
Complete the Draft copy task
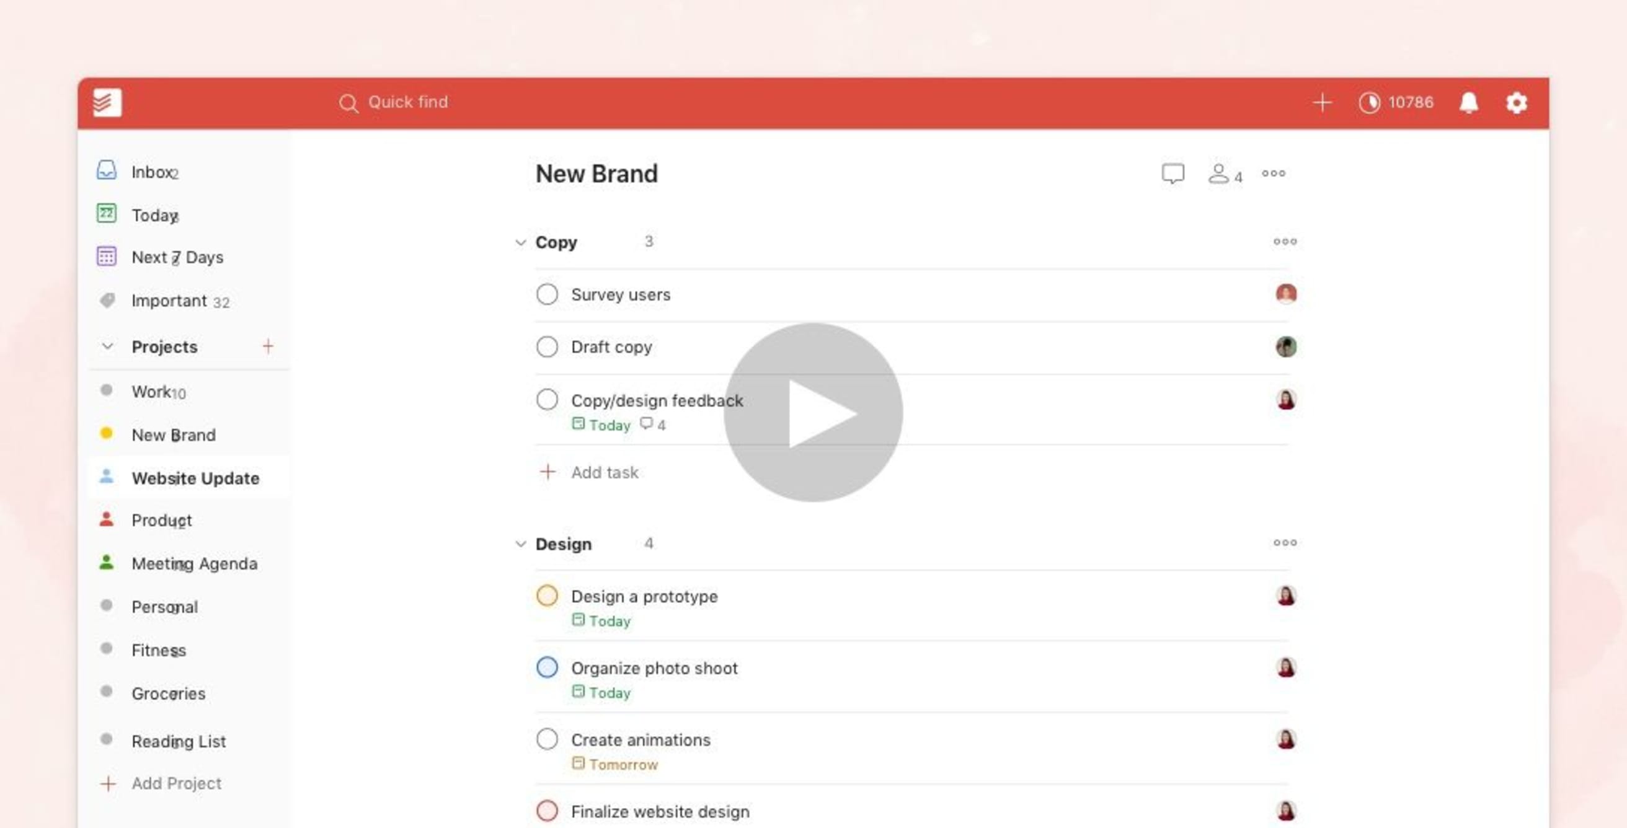tap(547, 346)
